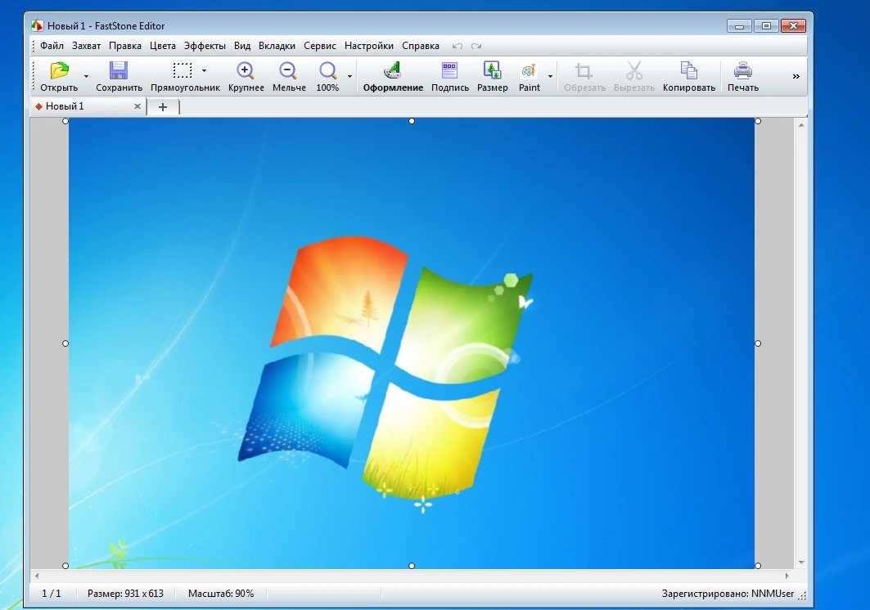The image size is (870, 610).
Task: Click the window resize grip corner
Action: [802, 595]
